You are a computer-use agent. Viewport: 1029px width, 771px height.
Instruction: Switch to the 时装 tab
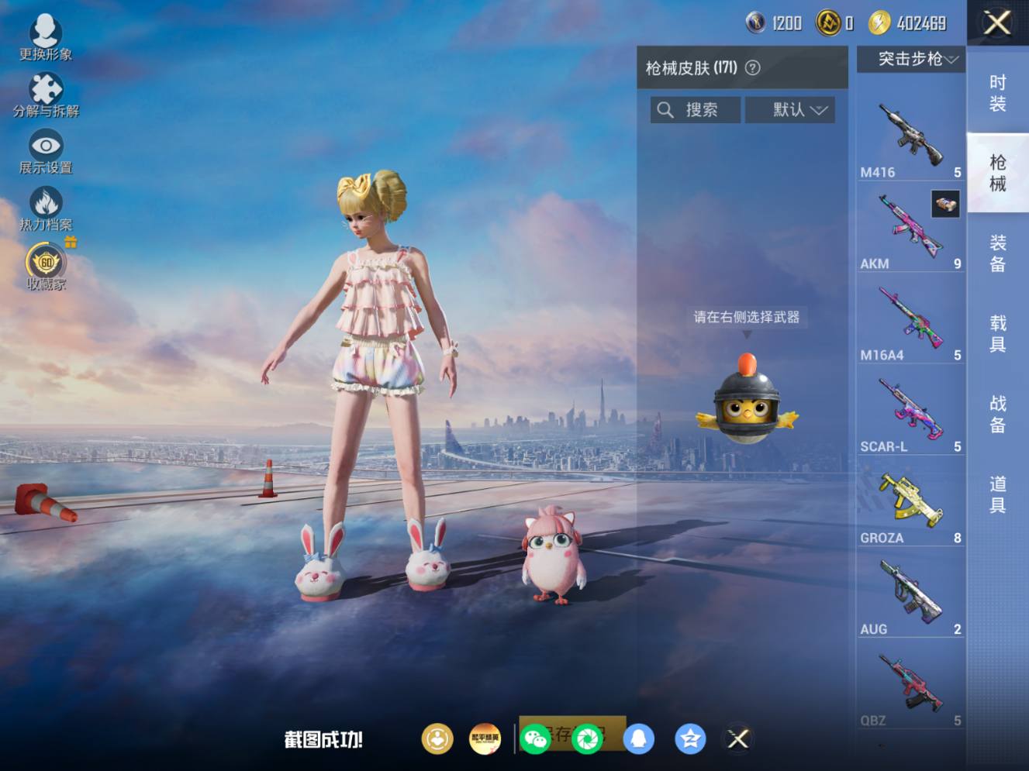coord(997,93)
